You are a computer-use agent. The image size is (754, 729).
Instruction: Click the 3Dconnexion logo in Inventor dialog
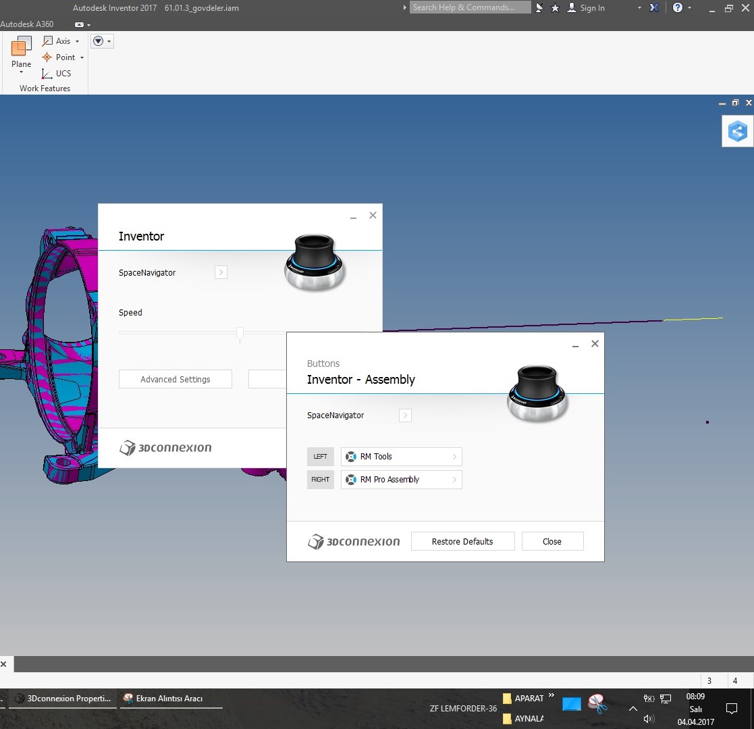click(165, 447)
